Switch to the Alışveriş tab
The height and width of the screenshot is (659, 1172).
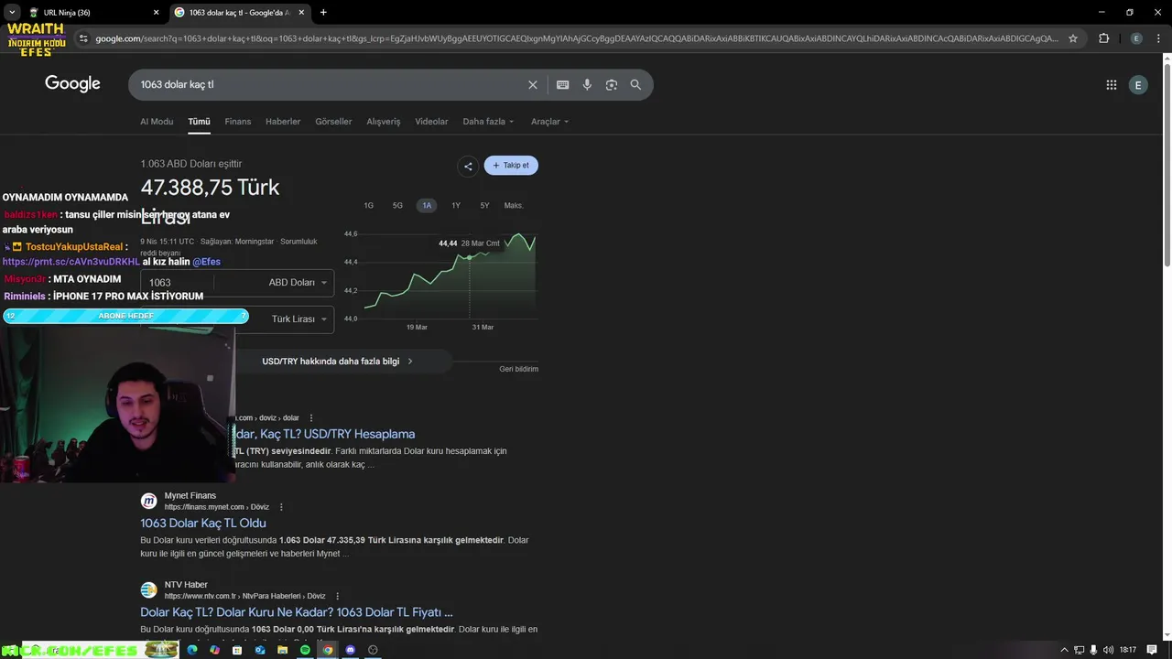384,122
